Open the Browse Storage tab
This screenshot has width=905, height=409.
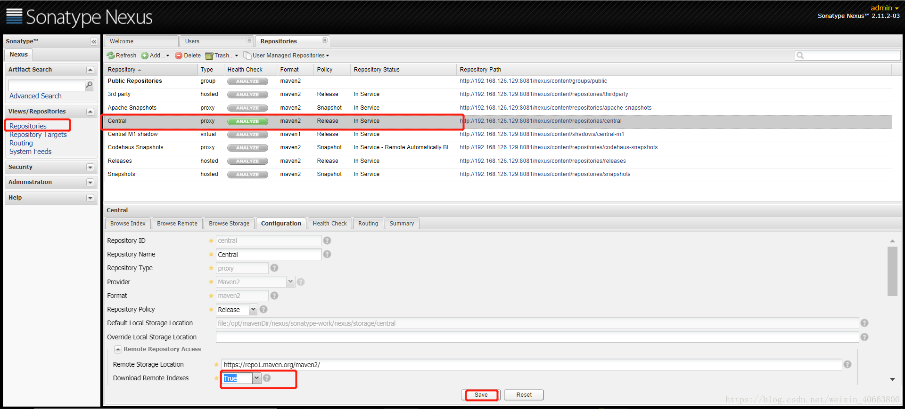point(229,224)
